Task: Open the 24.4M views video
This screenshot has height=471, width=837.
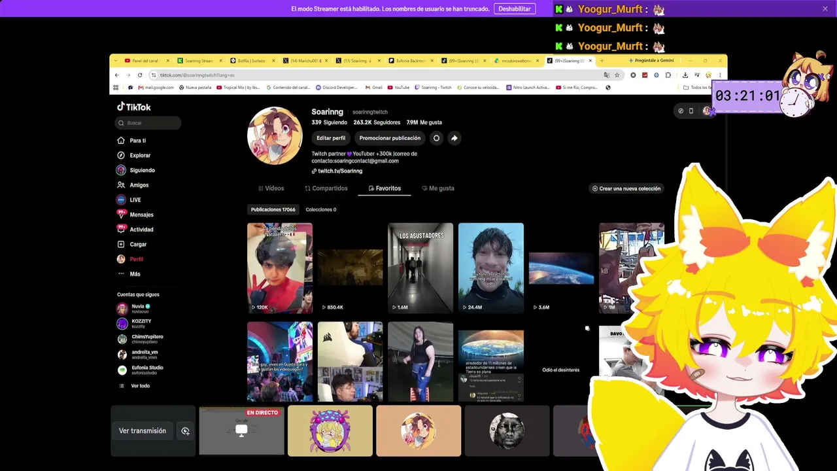Action: coord(491,268)
